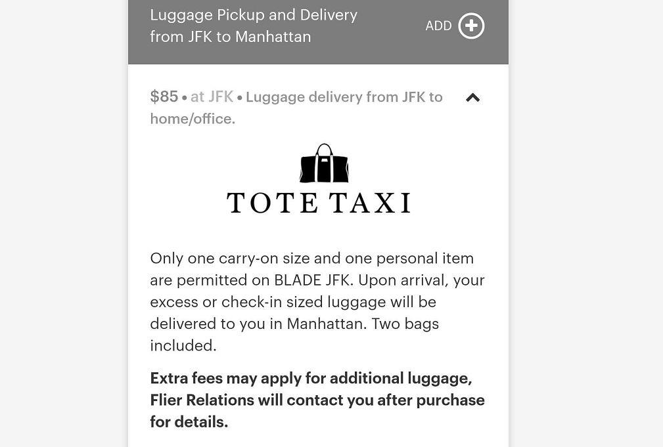Click the plus circle add icon
The width and height of the screenshot is (663, 447).
coord(471,26)
